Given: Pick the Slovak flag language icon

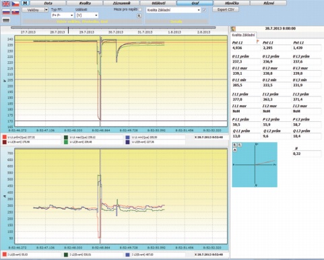Looking at the screenshot, I should (x=15, y=12).
